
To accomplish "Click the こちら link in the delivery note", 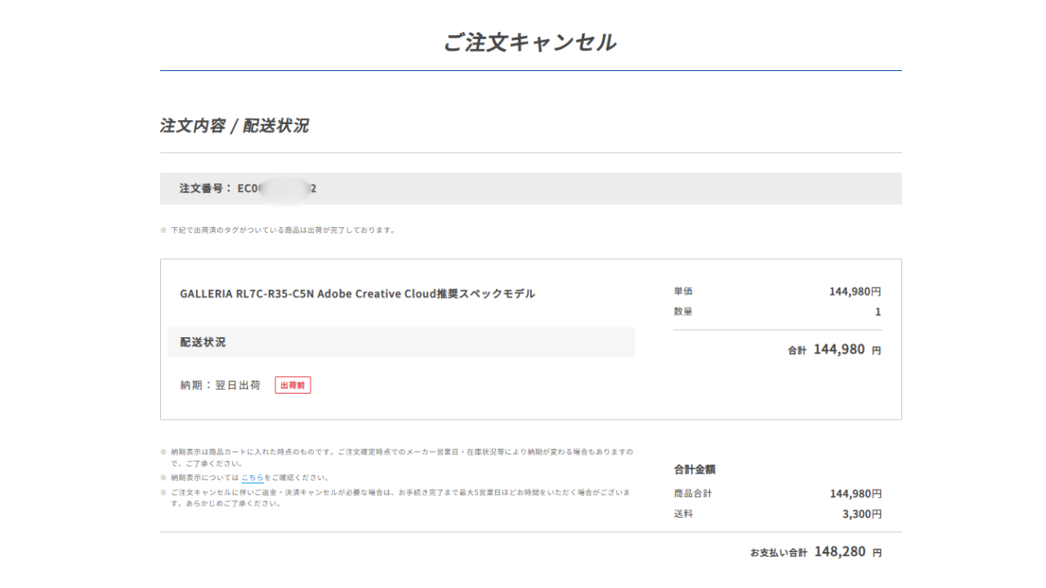I will [252, 478].
